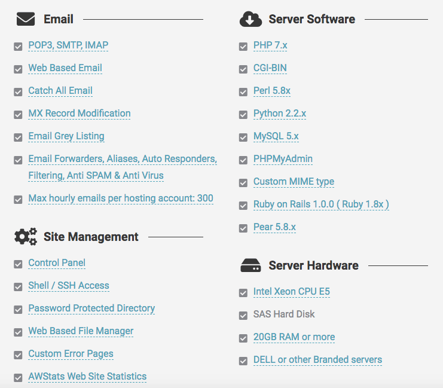The height and width of the screenshot is (388, 443).
Task: Click the Server Hardware heading
Action: point(314,265)
